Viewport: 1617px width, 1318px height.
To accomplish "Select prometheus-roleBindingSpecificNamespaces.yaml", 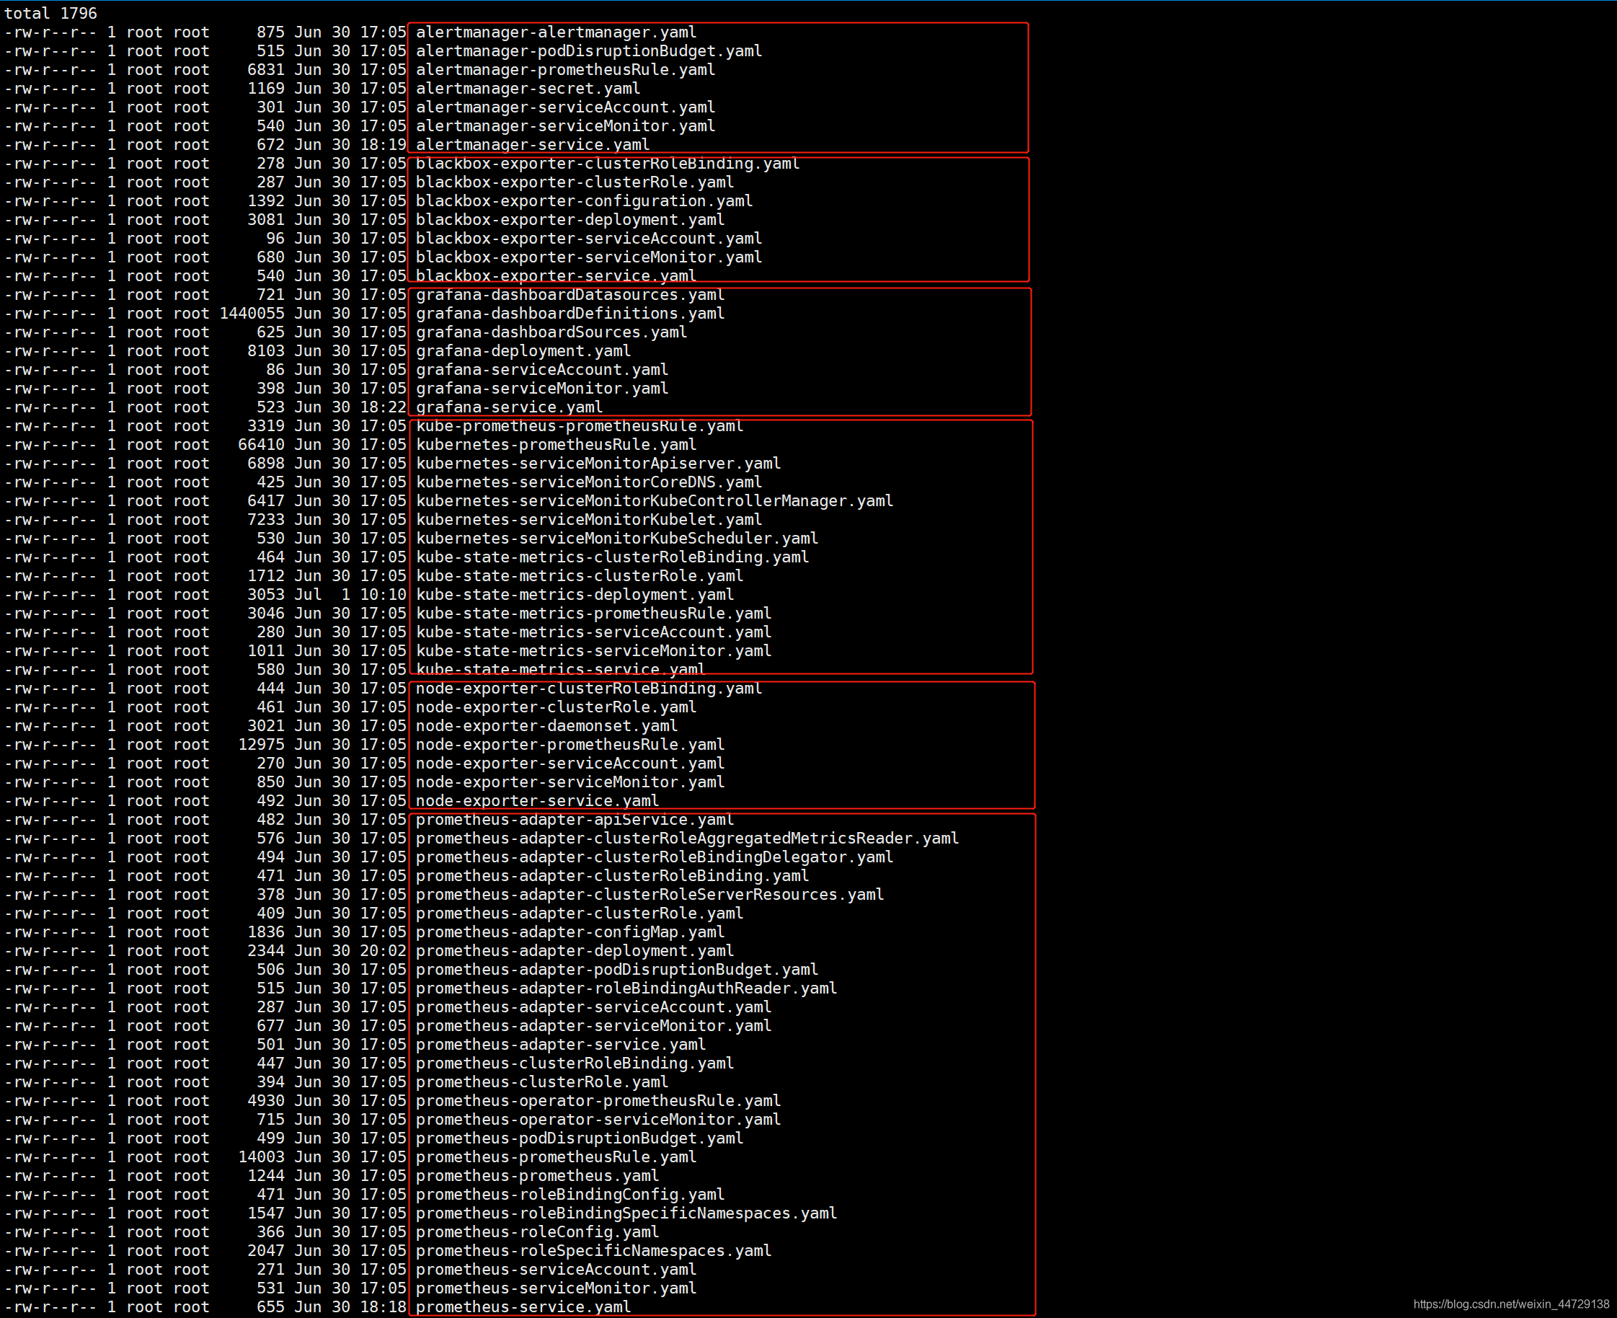I will (626, 1213).
